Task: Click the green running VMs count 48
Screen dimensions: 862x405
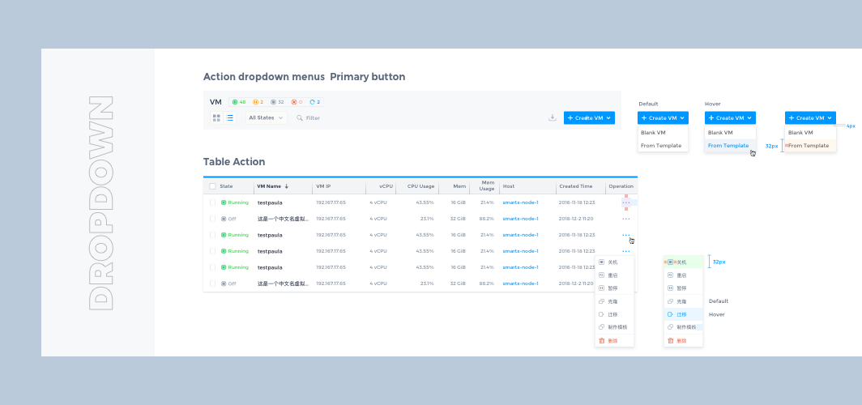Action: point(239,102)
